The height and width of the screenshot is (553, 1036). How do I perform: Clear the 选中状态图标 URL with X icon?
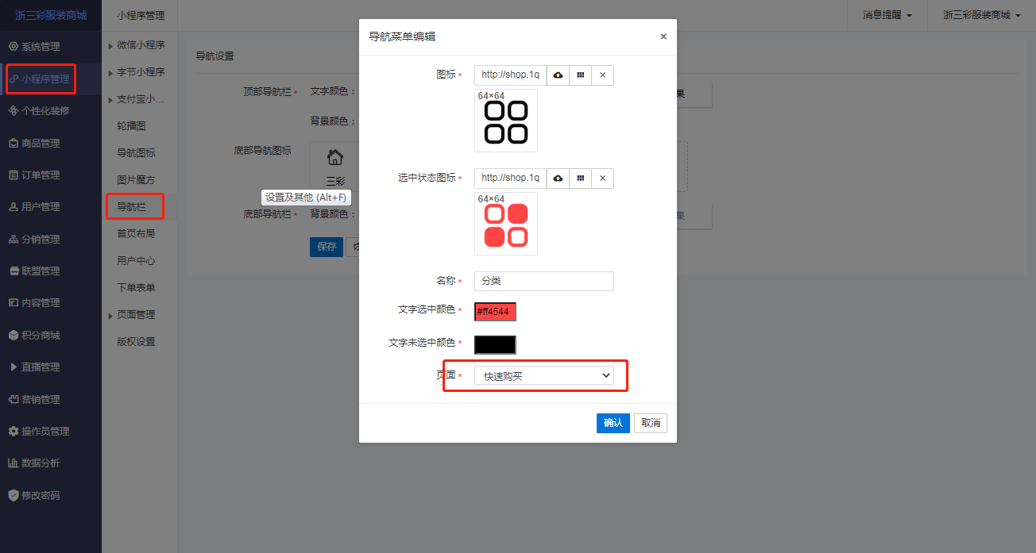coord(602,179)
